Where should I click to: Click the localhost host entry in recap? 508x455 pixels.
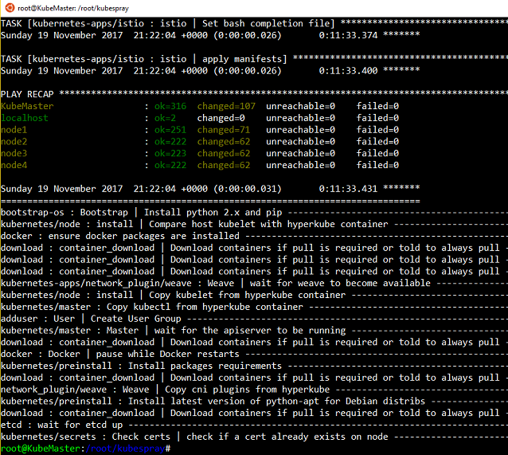[25, 118]
